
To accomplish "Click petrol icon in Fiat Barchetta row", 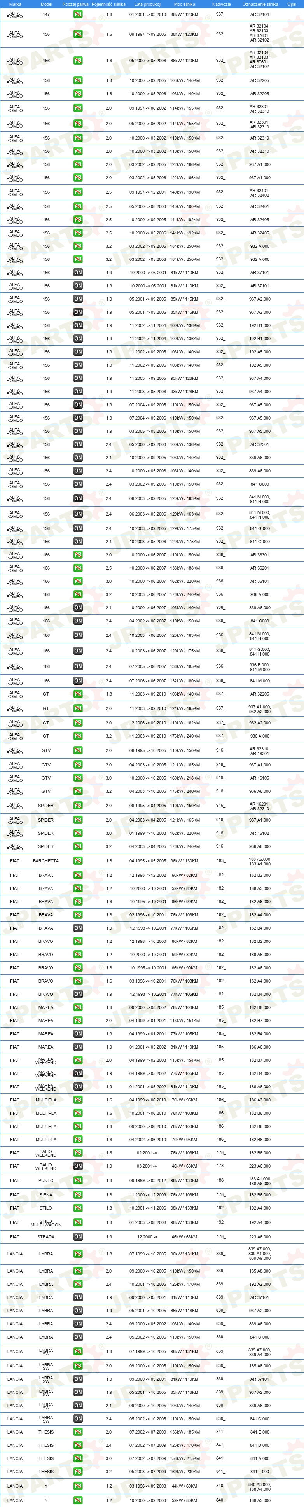I will click(78, 860).
